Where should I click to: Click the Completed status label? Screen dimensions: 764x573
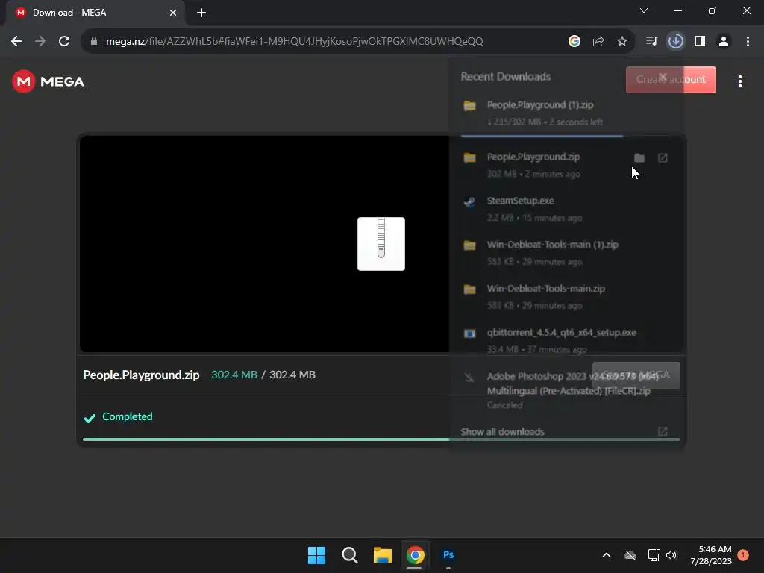point(127,416)
